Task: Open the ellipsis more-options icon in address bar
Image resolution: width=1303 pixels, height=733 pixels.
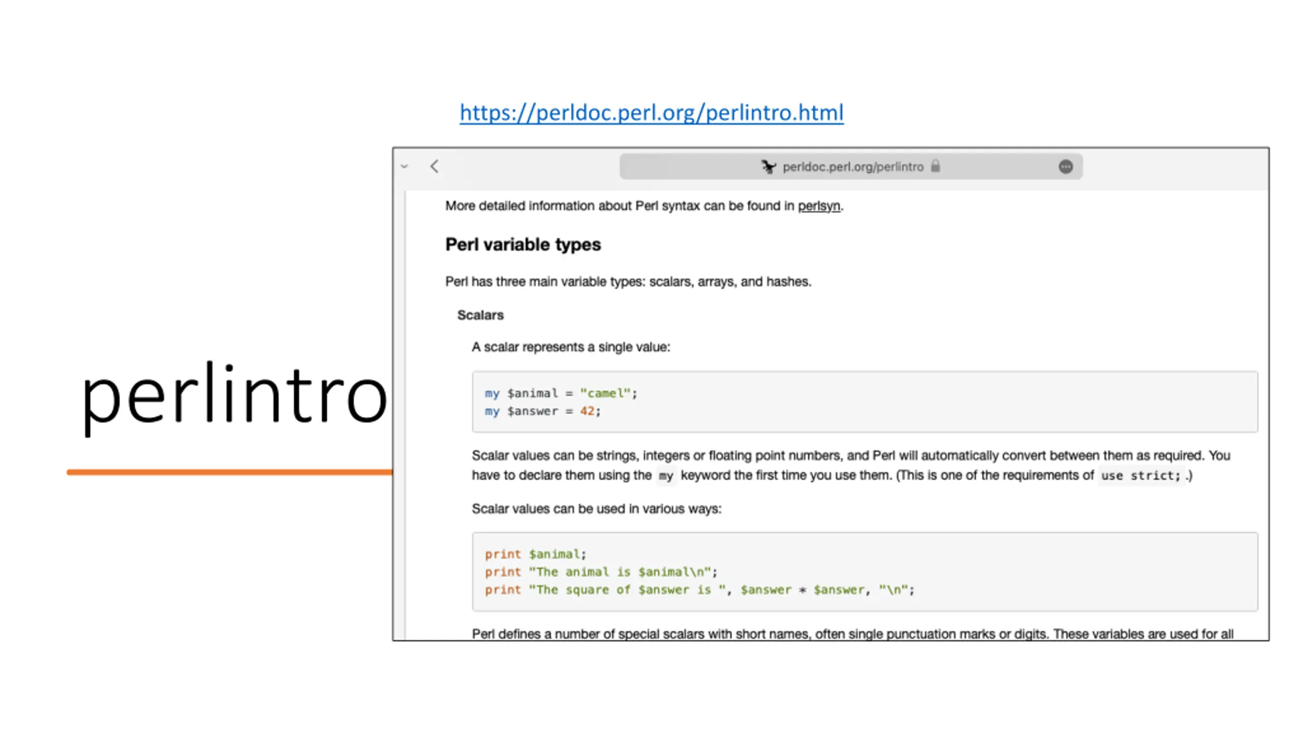Action: [1065, 166]
